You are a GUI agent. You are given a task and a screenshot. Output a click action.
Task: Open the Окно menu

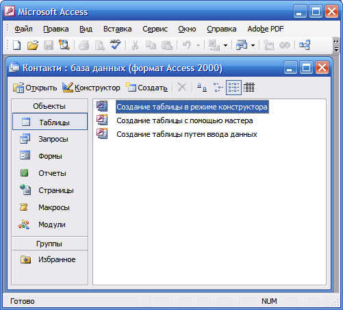[x=187, y=29]
